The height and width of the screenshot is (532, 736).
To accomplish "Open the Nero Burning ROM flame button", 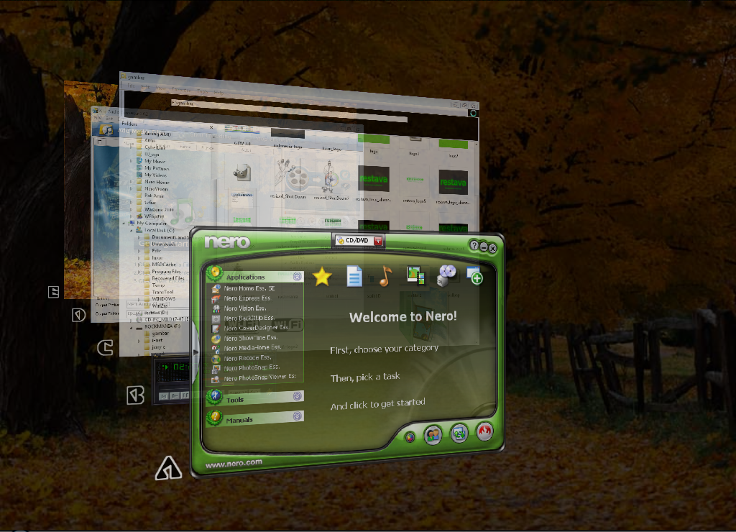I will point(483,432).
